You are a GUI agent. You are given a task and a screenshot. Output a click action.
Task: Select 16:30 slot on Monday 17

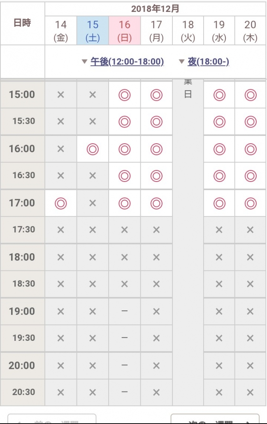point(156,176)
